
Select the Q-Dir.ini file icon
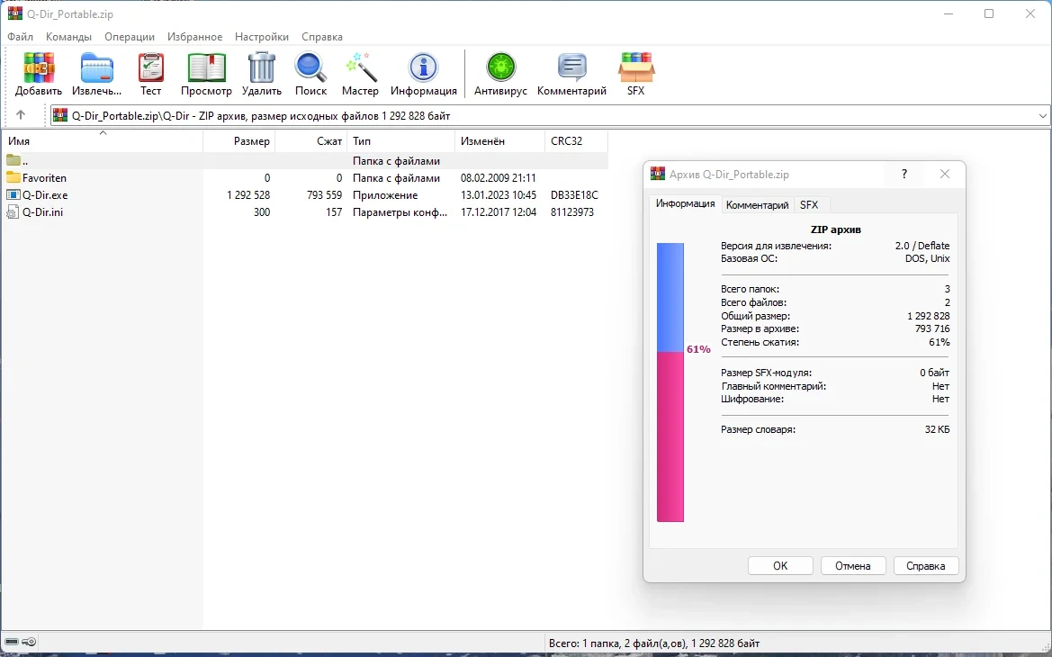coord(13,212)
